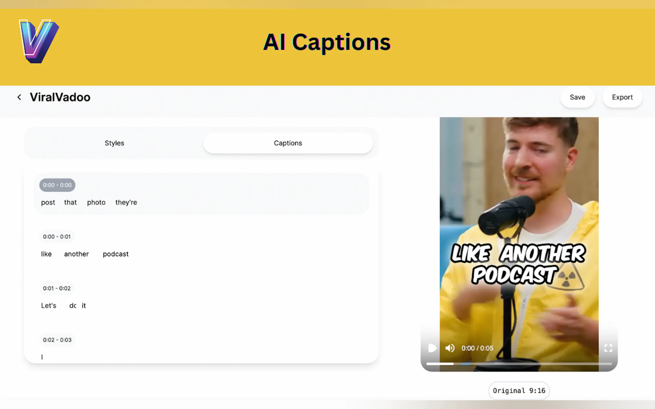This screenshot has width=655, height=409.
Task: Click the caption word "Let's"
Action: pos(48,306)
